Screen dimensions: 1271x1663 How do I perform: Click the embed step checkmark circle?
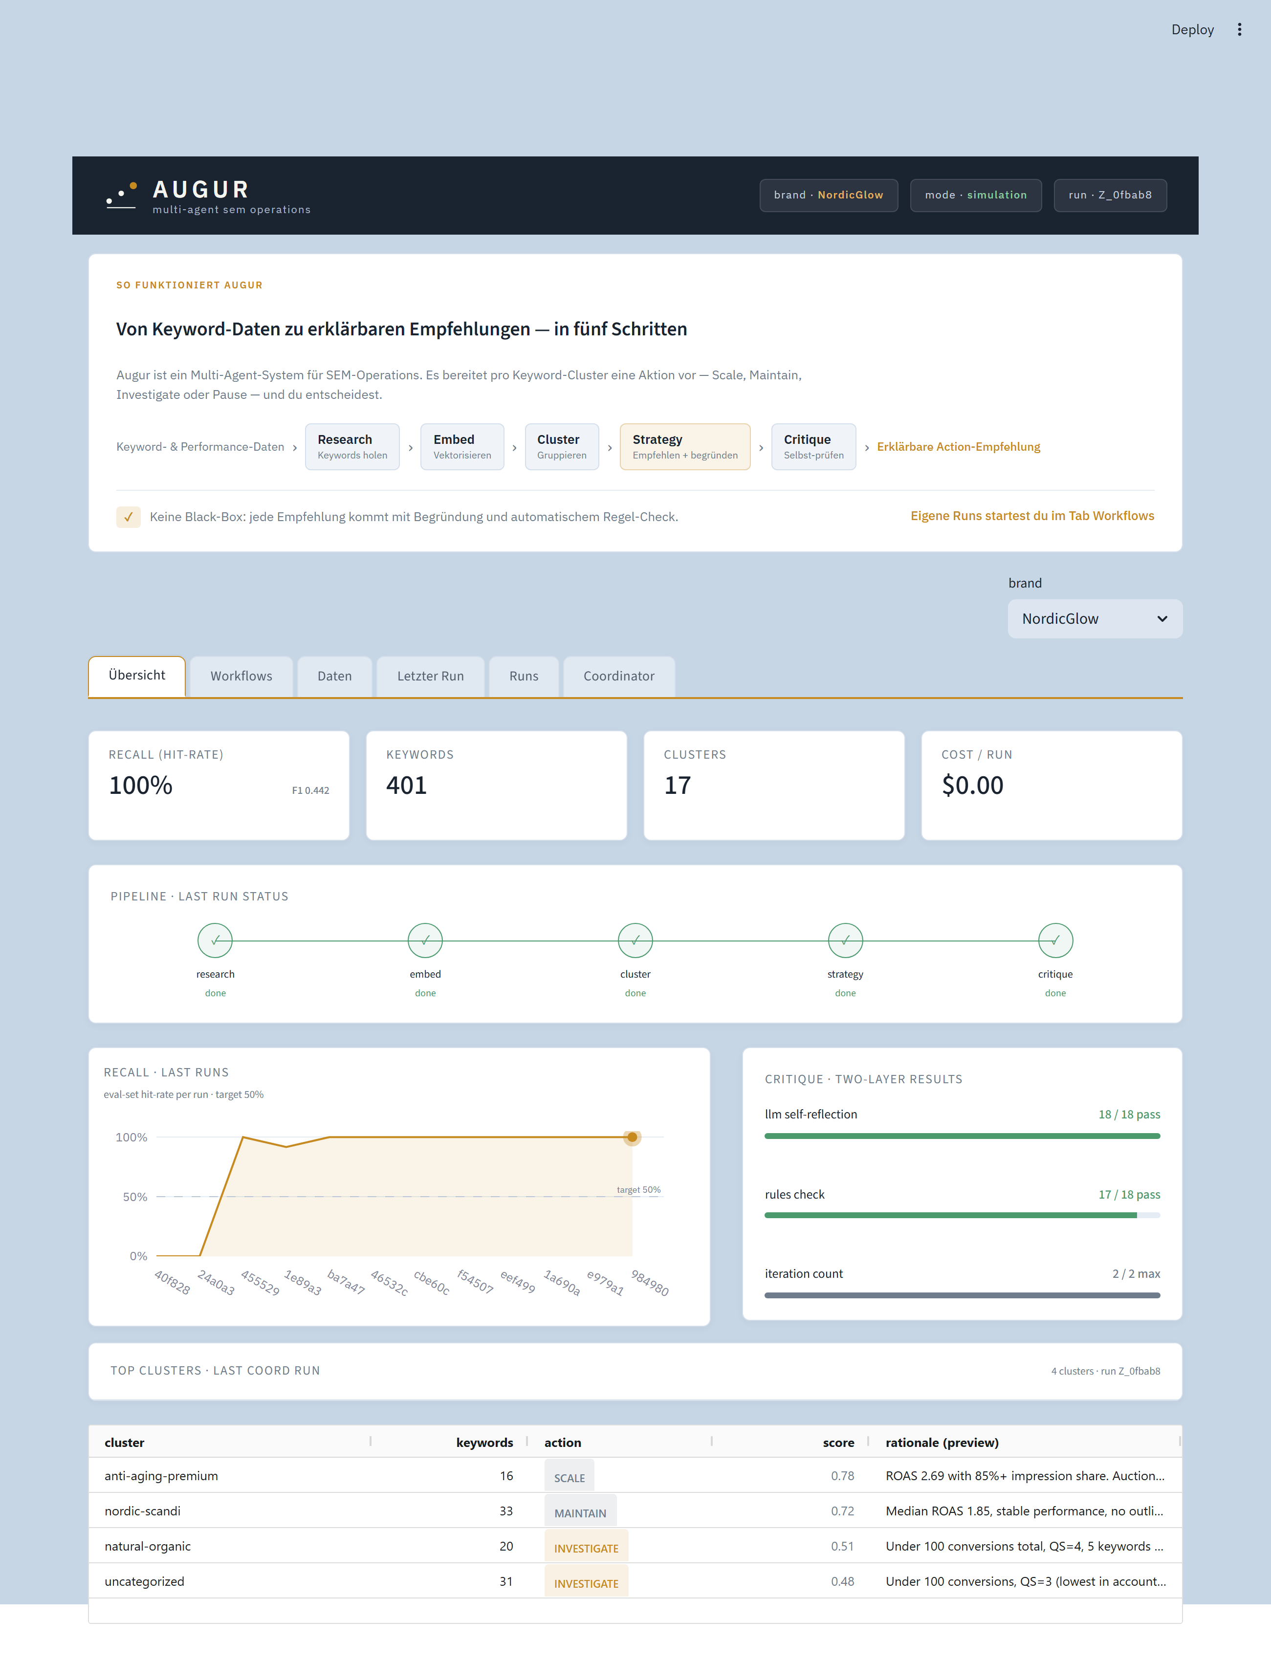point(425,941)
